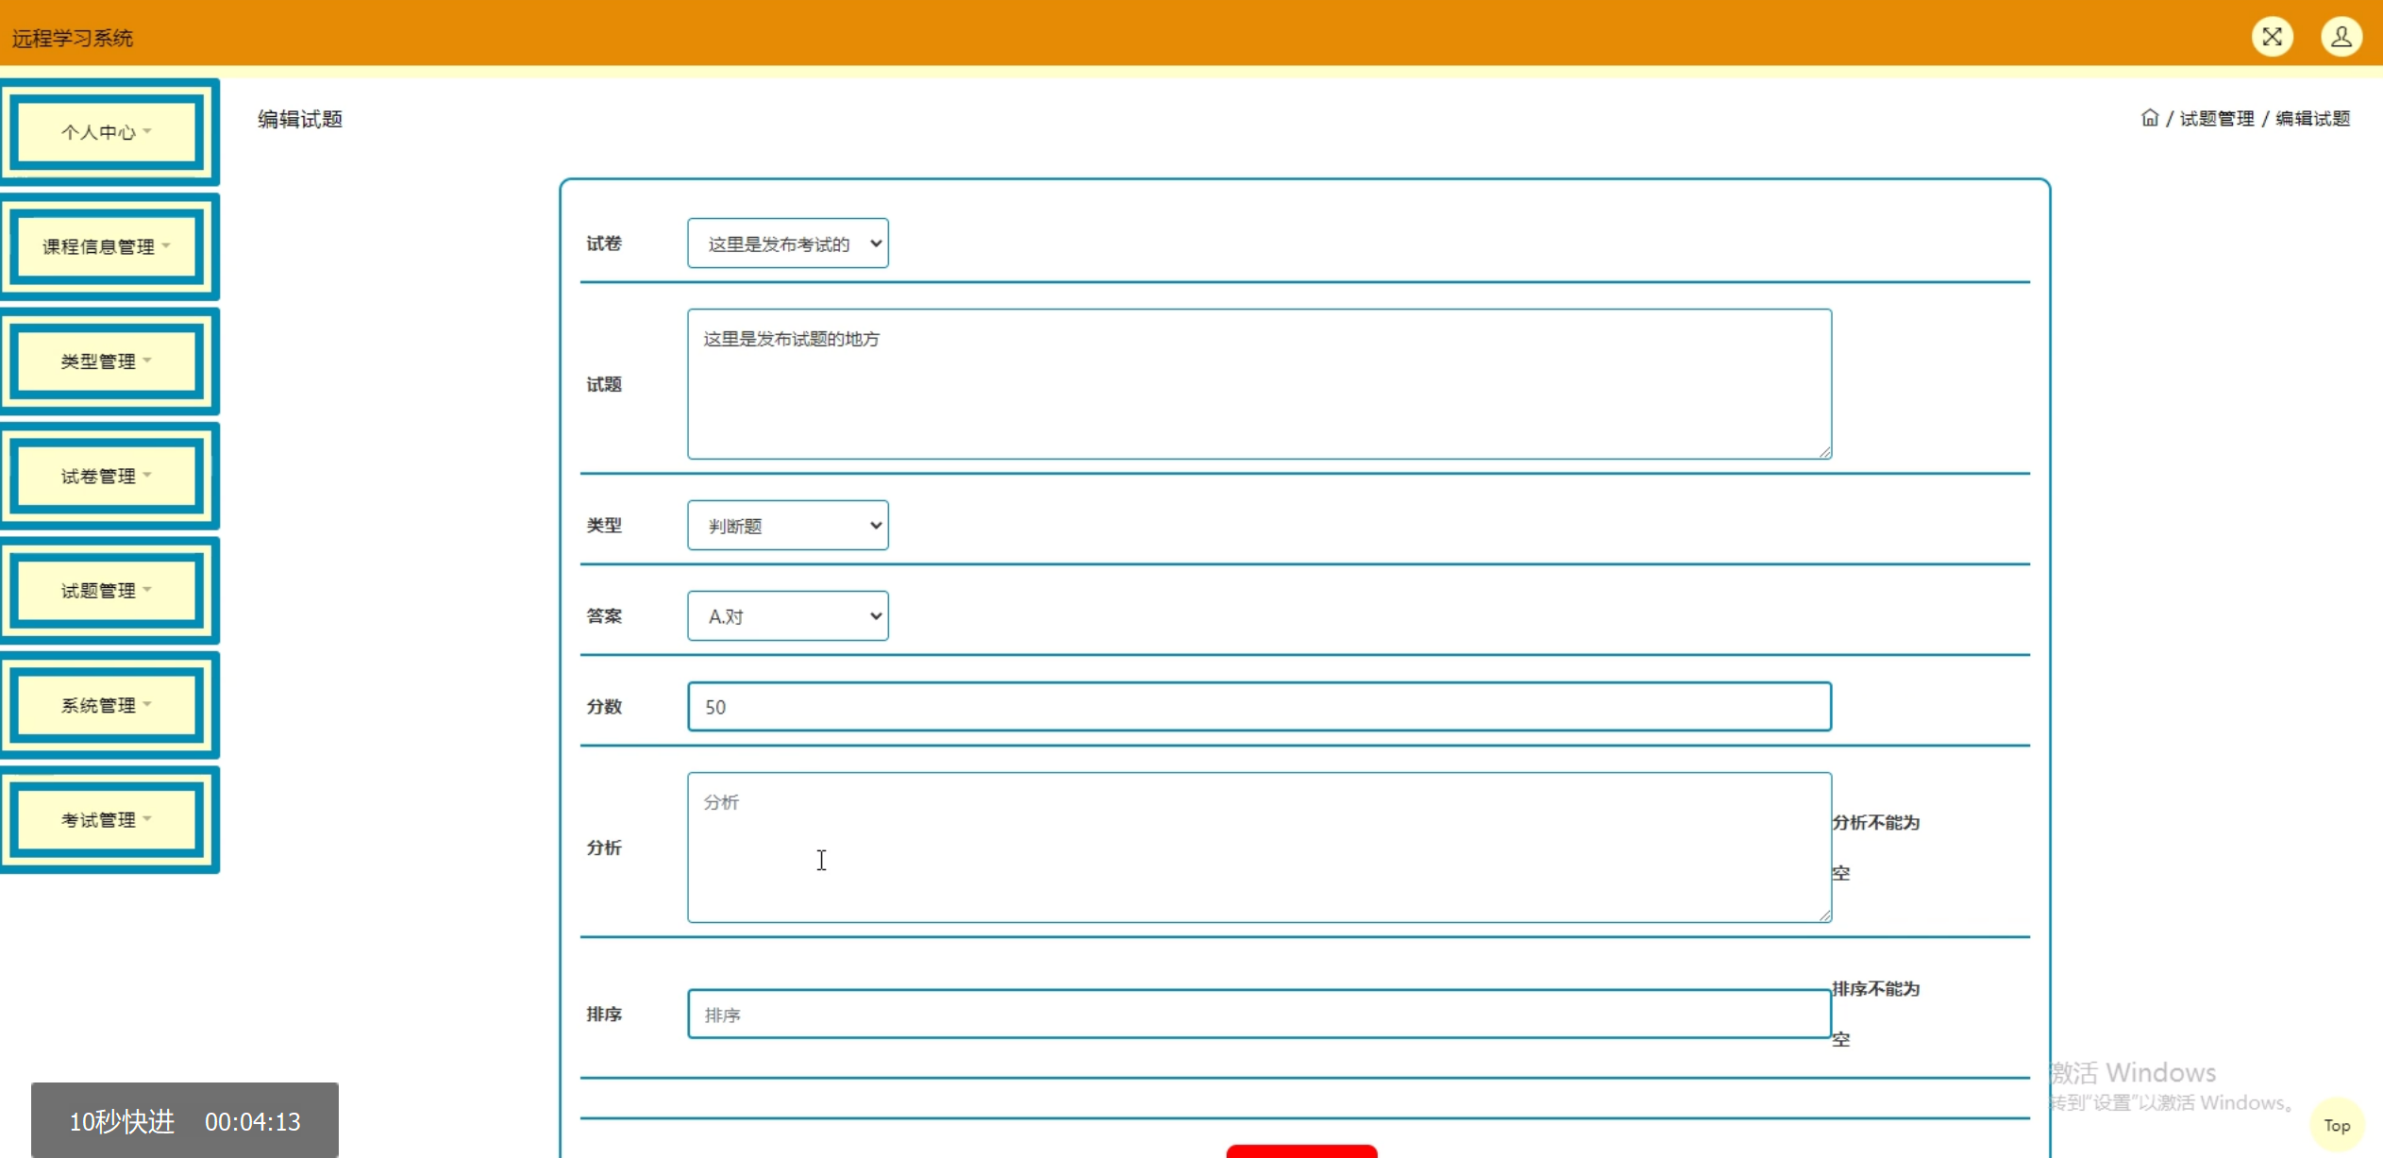
Task: Open the 类型 dropdown showing 判断题
Action: tap(787, 526)
